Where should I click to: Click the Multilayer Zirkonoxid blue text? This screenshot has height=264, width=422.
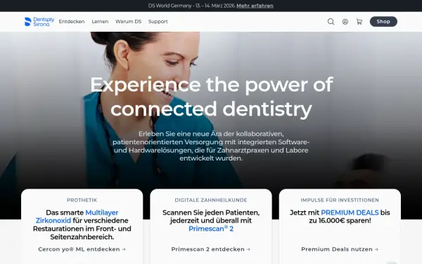77,217
